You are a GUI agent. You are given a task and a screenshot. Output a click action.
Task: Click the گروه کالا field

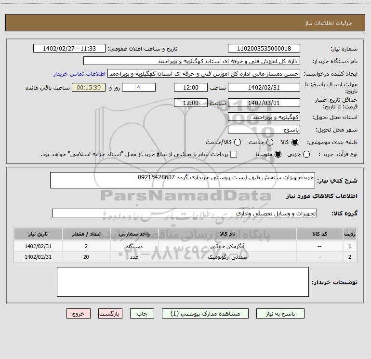[185, 213]
